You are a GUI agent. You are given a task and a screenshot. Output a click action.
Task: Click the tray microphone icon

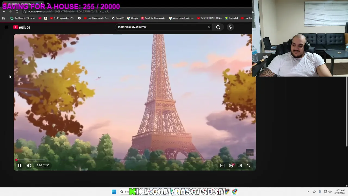click(320, 192)
